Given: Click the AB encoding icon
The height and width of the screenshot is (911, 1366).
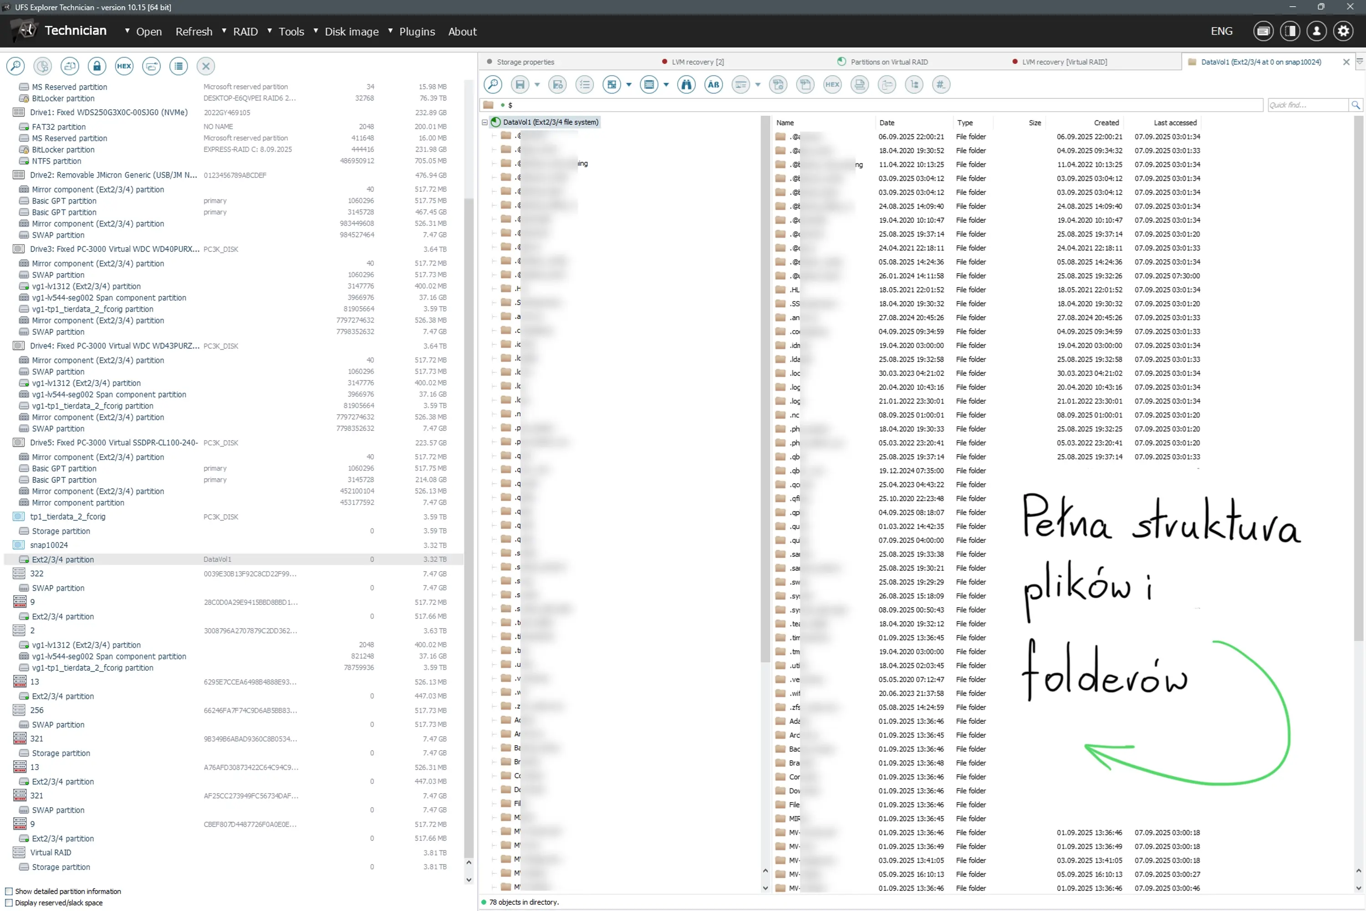Looking at the screenshot, I should point(713,85).
